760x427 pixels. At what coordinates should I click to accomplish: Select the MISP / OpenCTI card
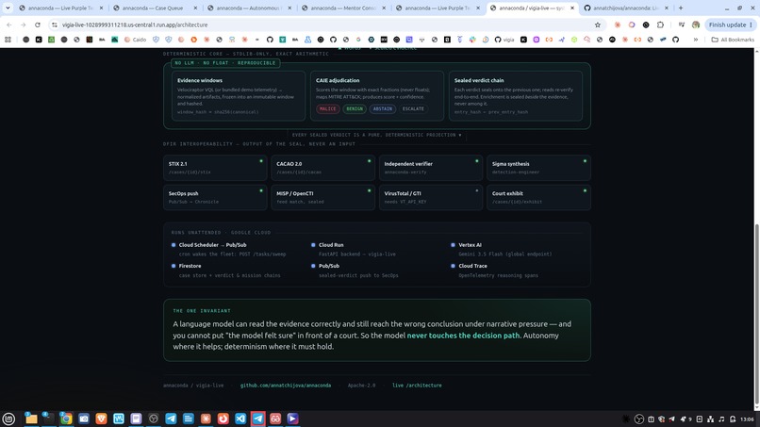click(x=322, y=197)
